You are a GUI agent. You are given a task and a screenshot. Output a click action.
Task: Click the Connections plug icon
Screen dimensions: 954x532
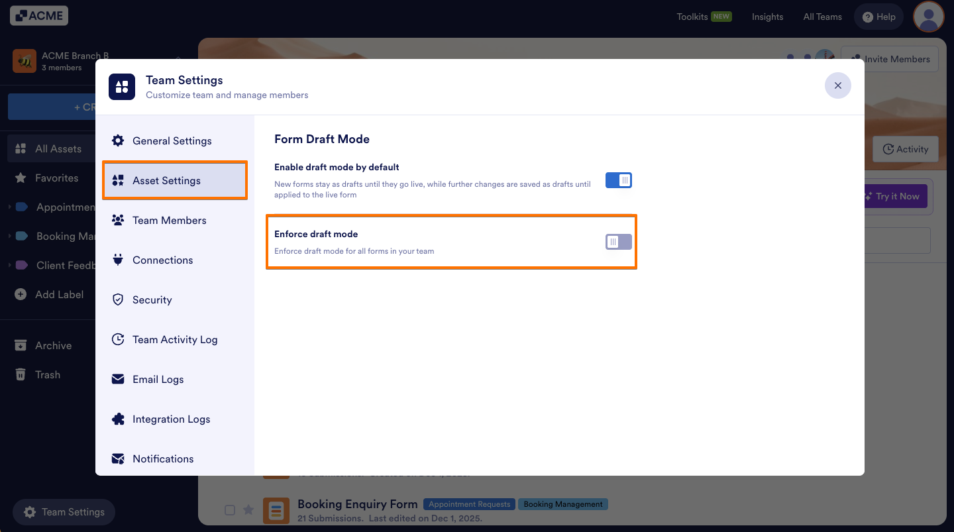coord(118,260)
